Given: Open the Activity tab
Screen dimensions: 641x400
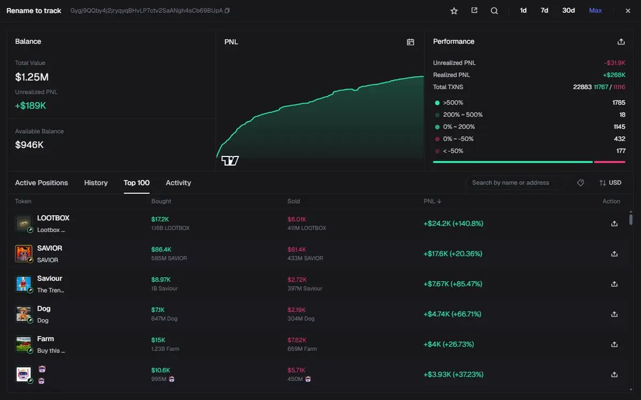Looking at the screenshot, I should 178,183.
